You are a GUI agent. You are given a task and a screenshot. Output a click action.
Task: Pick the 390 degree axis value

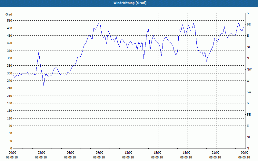coord(10,51)
